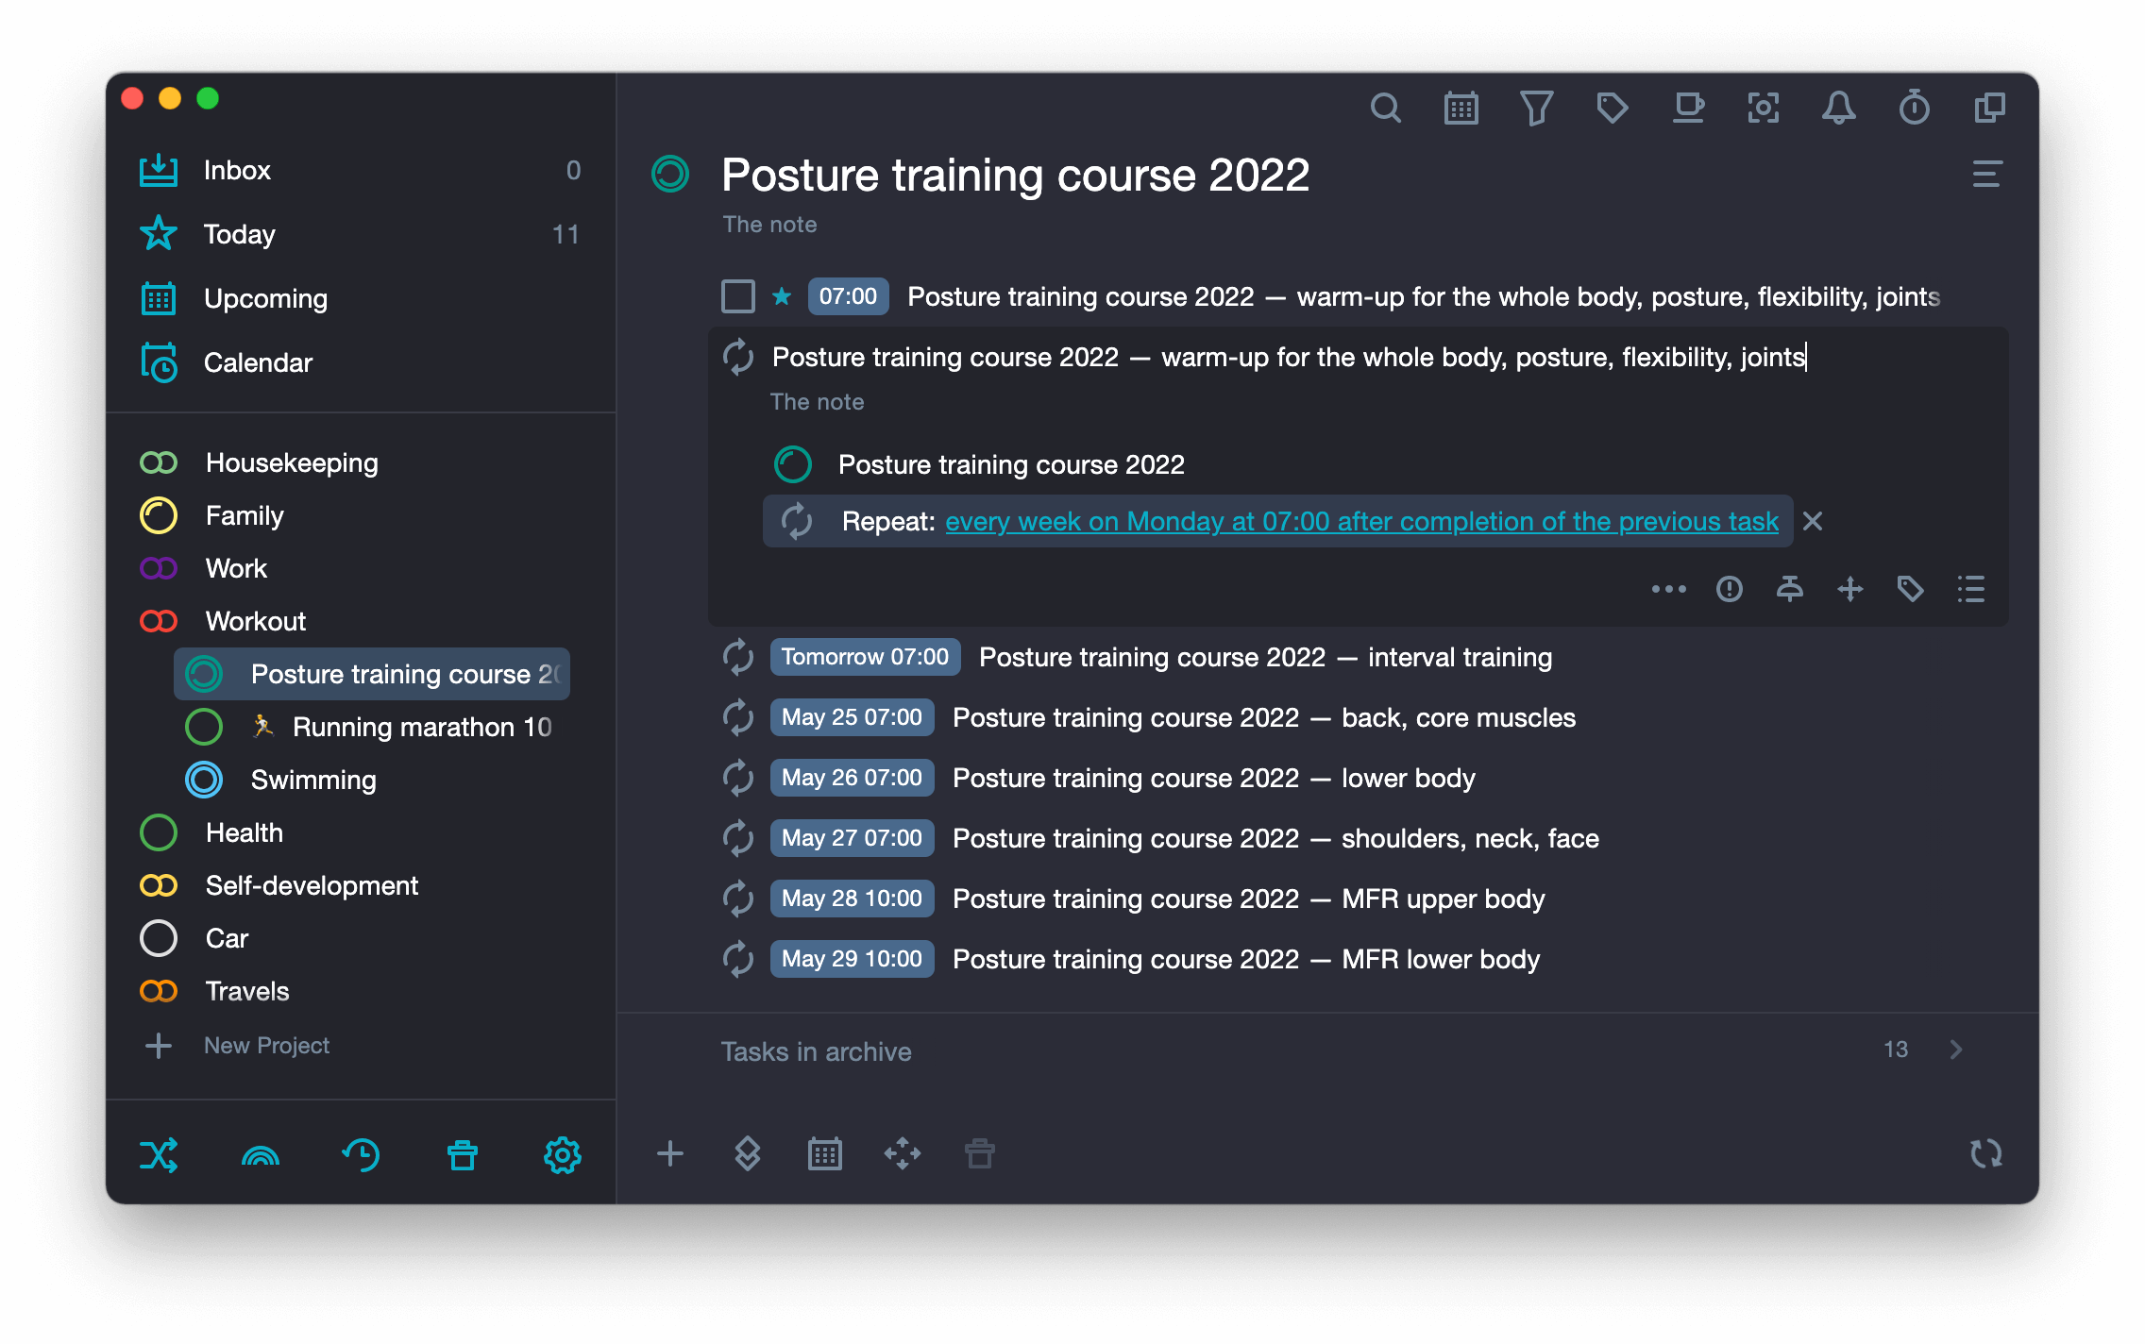Open the project menu lines icon

coord(1986,175)
